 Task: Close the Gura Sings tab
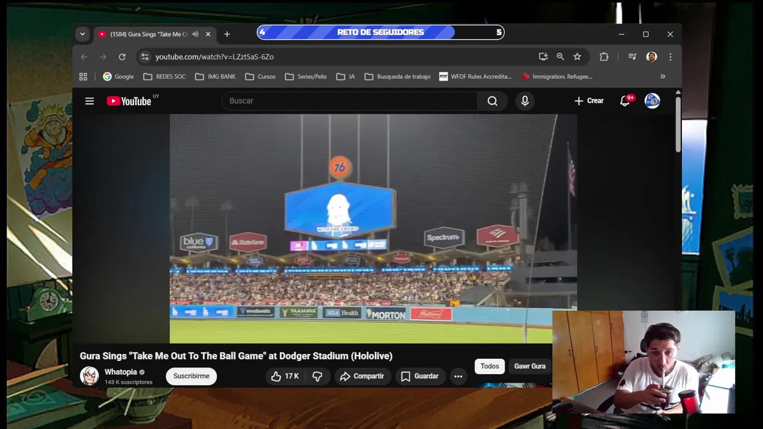(x=208, y=34)
